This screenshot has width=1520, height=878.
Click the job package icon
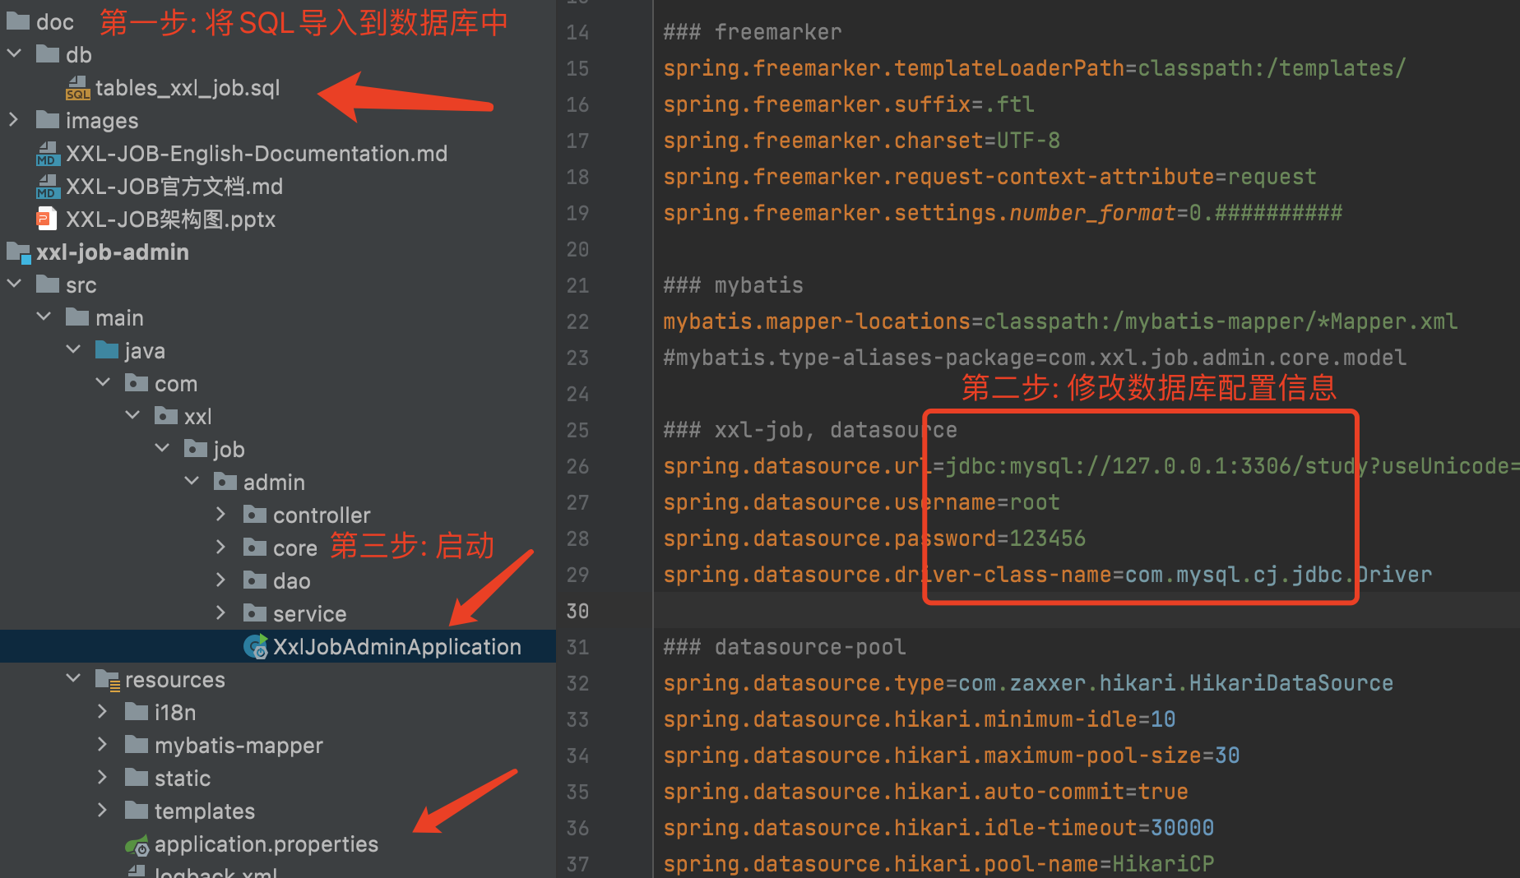pos(196,449)
